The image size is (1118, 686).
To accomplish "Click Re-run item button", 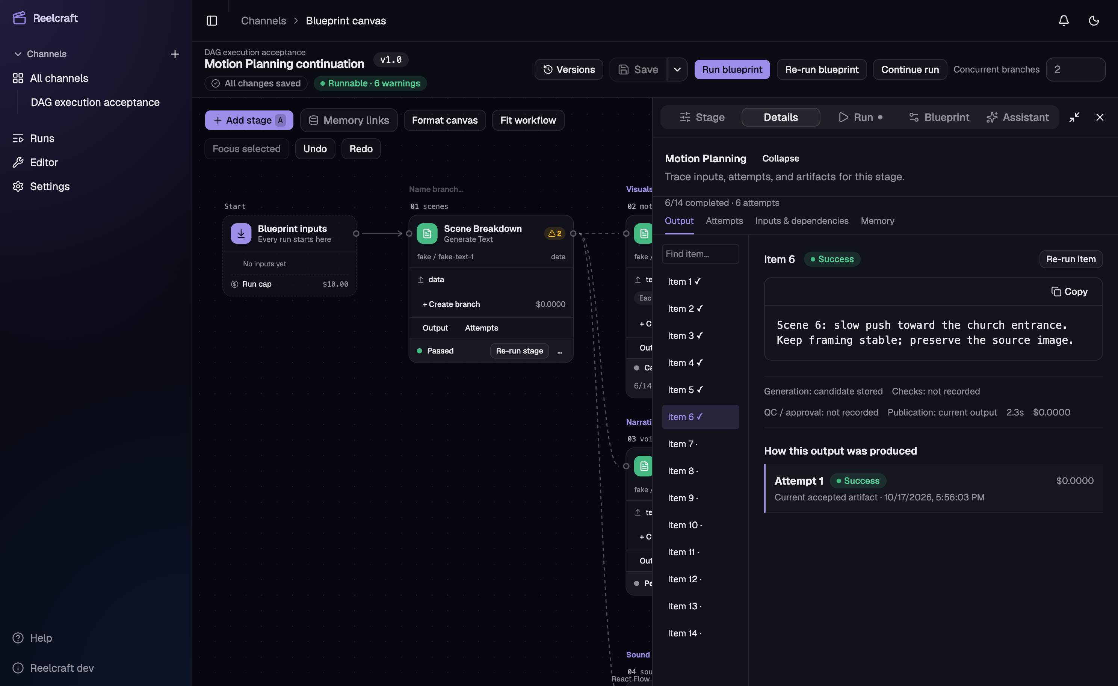I will [x=1071, y=259].
